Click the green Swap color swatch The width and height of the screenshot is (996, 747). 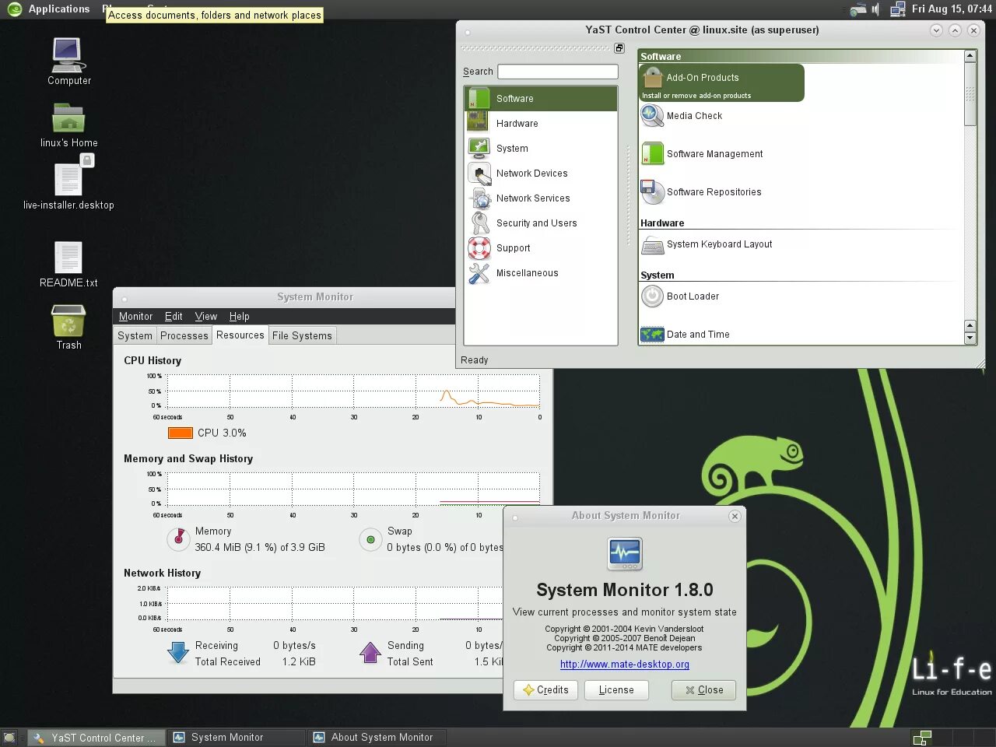click(x=370, y=539)
